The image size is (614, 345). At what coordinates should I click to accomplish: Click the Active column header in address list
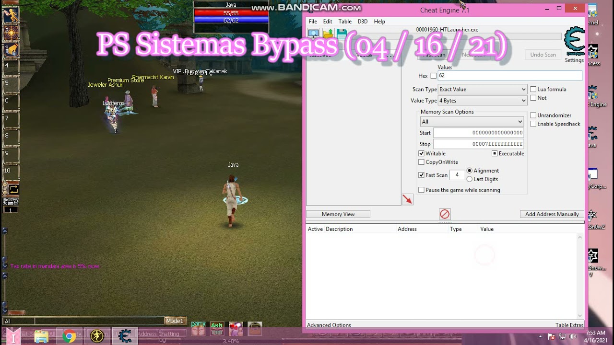(x=315, y=229)
